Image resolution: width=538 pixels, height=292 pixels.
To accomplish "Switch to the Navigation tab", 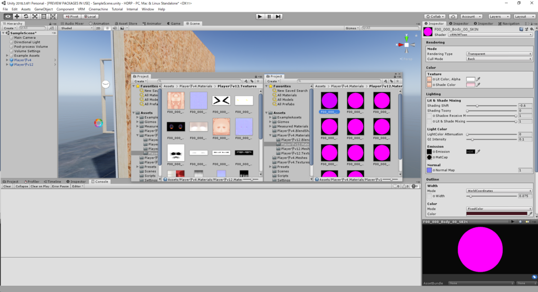I will pos(509,24).
